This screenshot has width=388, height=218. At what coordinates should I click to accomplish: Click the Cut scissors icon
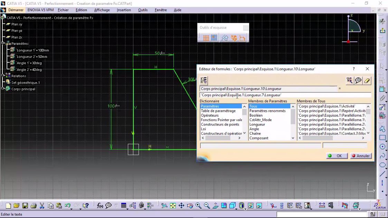pyautogui.click(x=42, y=206)
